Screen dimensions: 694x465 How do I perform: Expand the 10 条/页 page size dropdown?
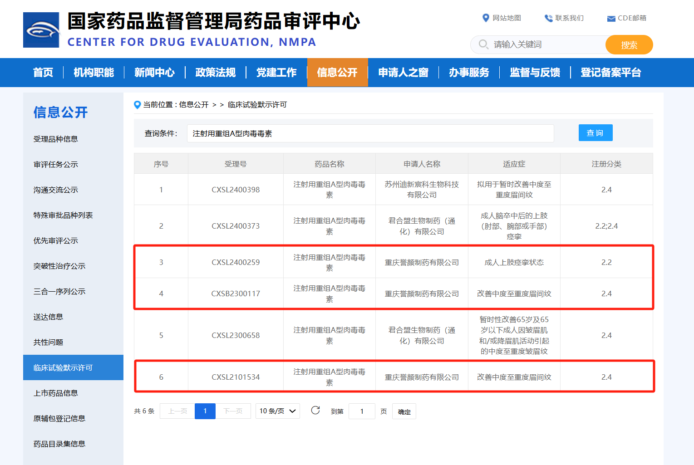277,411
